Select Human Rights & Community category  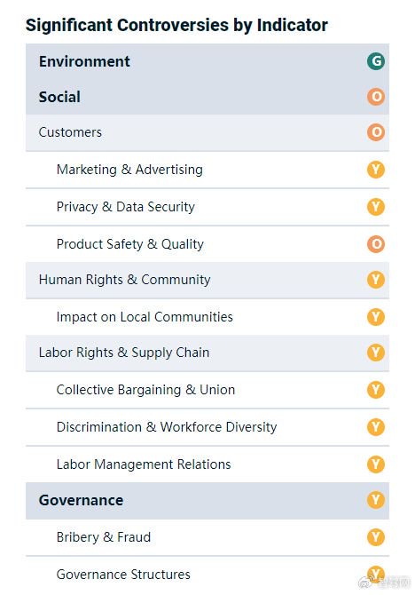point(207,280)
